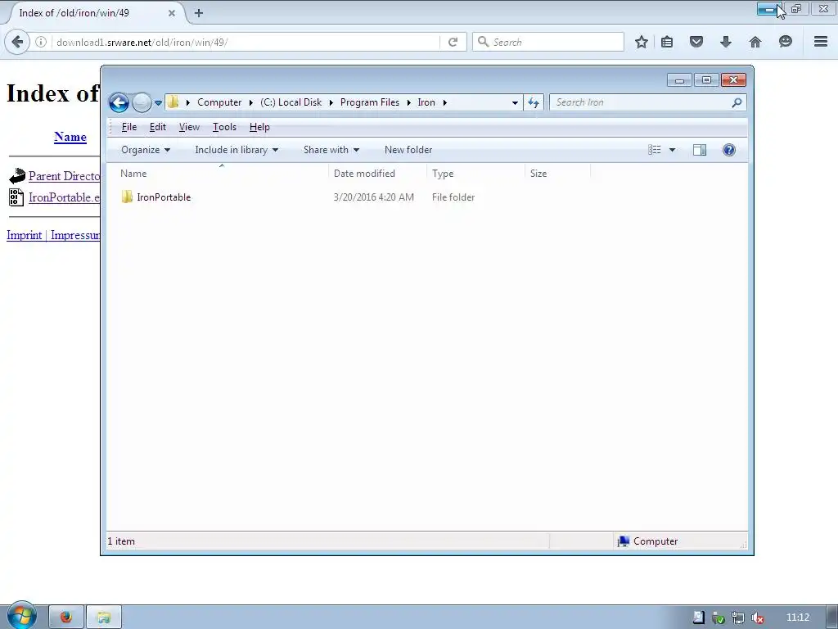Open Explorer recent locations dropdown arrow
Image resolution: width=838 pixels, height=629 pixels.
pos(158,102)
